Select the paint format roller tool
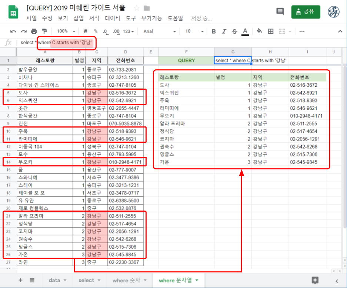This screenshot has width=347, height=288. (x=44, y=32)
